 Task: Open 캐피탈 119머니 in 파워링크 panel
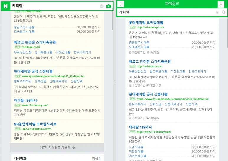pos(140,127)
